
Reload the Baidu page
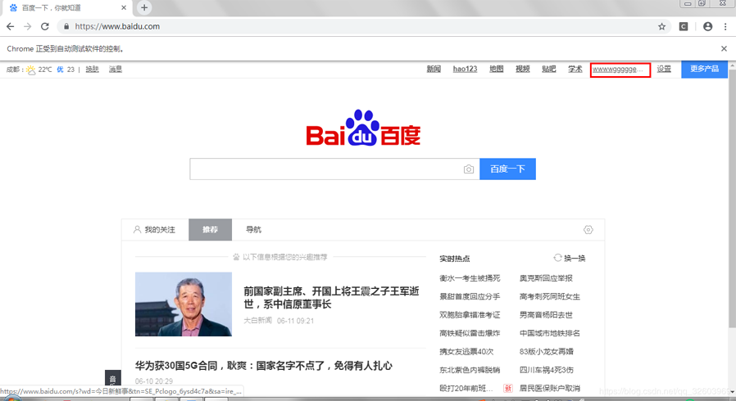[45, 27]
